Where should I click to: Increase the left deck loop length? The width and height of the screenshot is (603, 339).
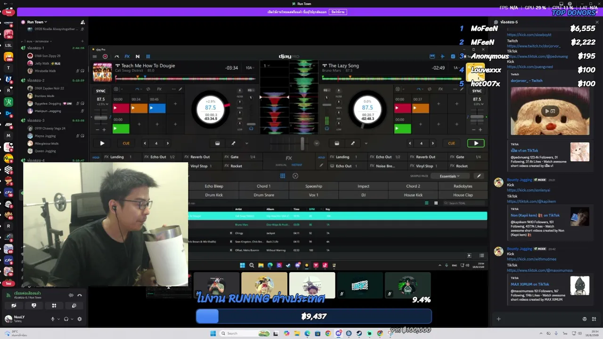(x=168, y=143)
